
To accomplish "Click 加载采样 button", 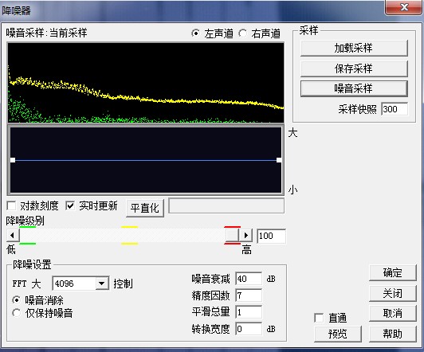I will [x=354, y=48].
